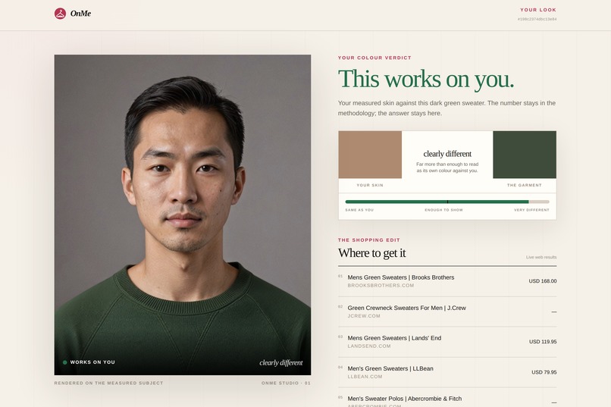Click the USD 168.00 price

[x=543, y=281]
